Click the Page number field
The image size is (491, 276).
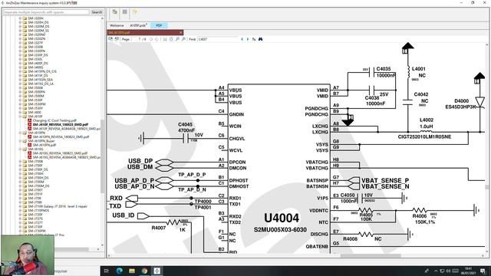(139, 39)
